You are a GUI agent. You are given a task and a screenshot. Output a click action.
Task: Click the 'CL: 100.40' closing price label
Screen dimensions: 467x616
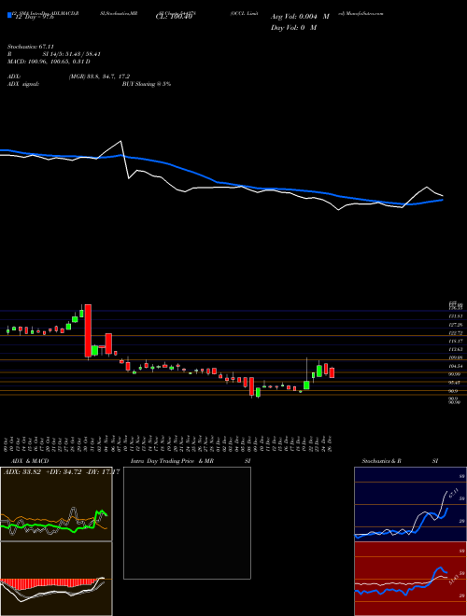[x=173, y=17]
